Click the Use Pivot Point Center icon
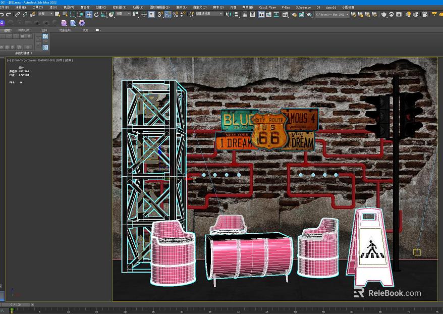Screen dimensions: 443x314 tap(135, 14)
